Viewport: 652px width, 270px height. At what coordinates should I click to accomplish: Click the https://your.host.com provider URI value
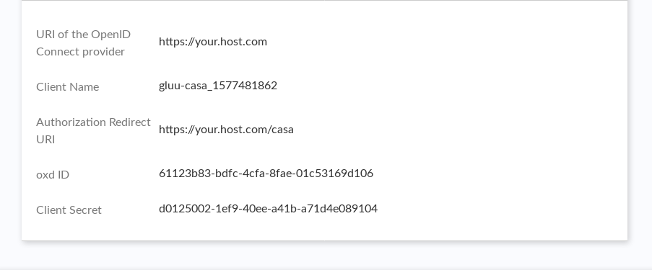click(x=213, y=42)
